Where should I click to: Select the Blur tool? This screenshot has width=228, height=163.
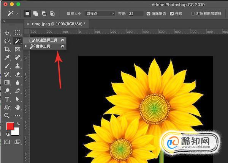click(17, 83)
